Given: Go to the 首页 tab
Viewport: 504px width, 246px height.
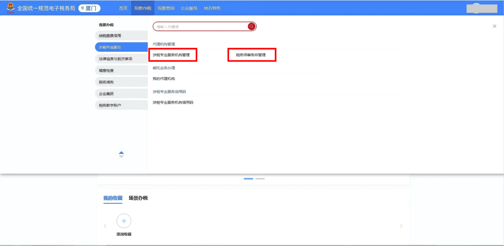Looking at the screenshot, I should [x=123, y=8].
